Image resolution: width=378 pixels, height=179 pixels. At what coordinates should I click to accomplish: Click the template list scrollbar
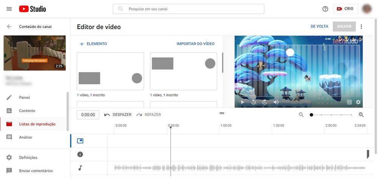222,63
